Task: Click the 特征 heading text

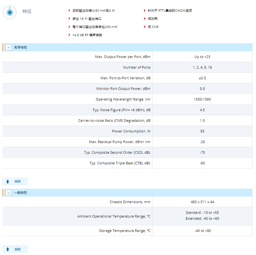Action: 27,12
